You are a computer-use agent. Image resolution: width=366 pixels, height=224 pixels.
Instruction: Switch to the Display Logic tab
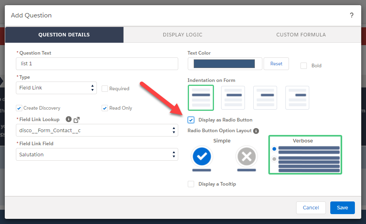183,35
